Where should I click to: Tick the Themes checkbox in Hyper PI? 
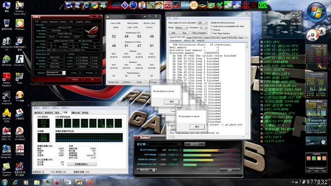click(x=212, y=30)
